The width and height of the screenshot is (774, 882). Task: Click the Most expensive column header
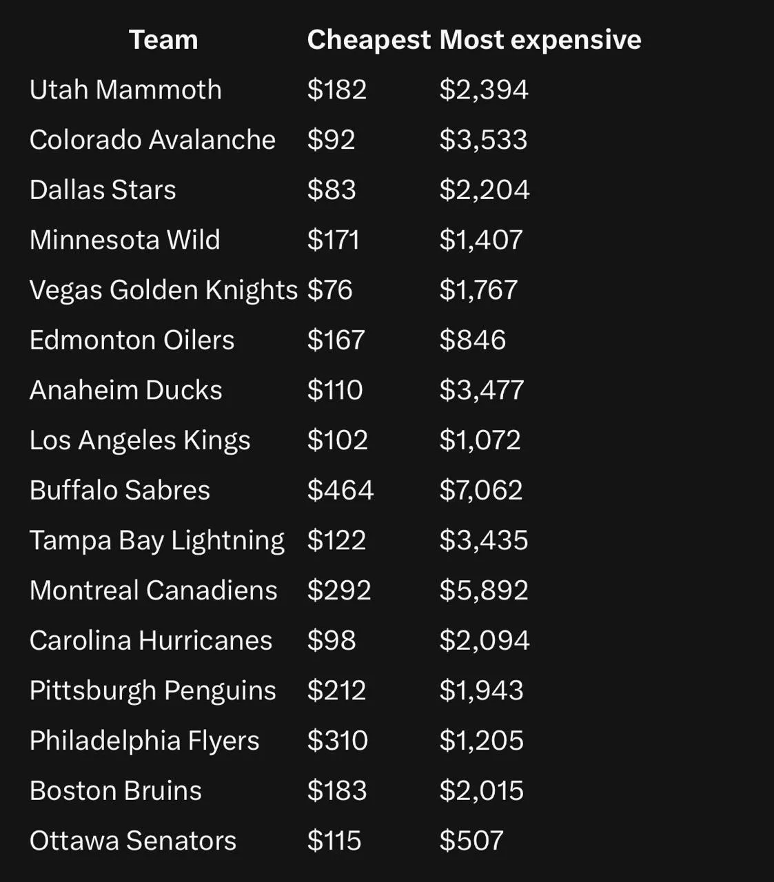click(540, 39)
